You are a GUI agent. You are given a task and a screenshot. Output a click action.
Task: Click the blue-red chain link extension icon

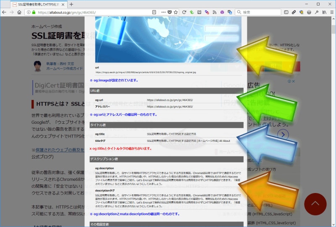(x=207, y=12)
